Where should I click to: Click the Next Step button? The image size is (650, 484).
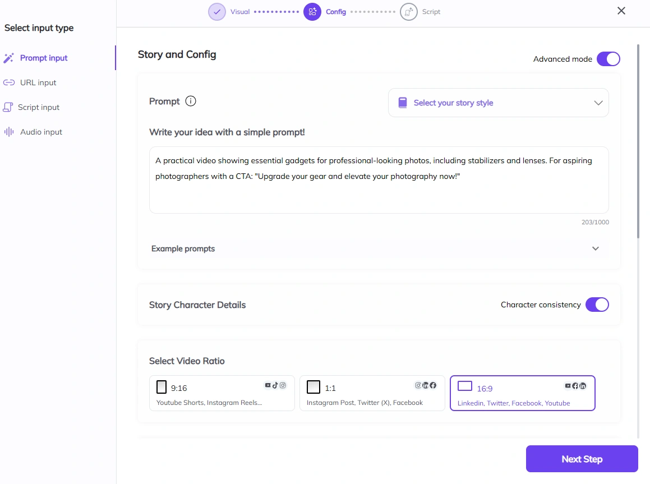coord(582,459)
